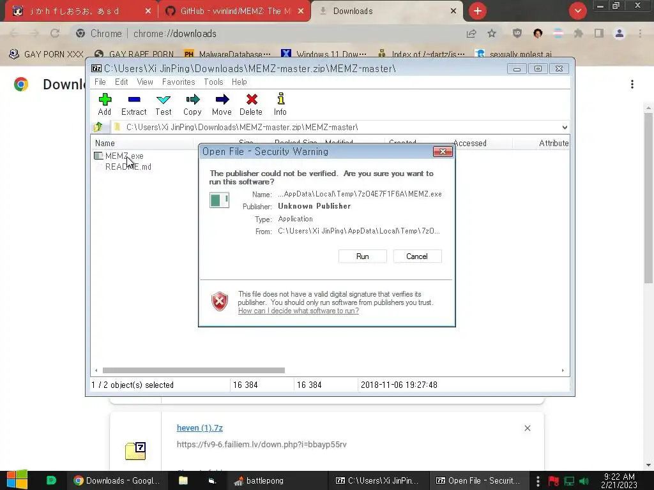
Task: Sort by the Accessed column header
Action: [x=469, y=143]
